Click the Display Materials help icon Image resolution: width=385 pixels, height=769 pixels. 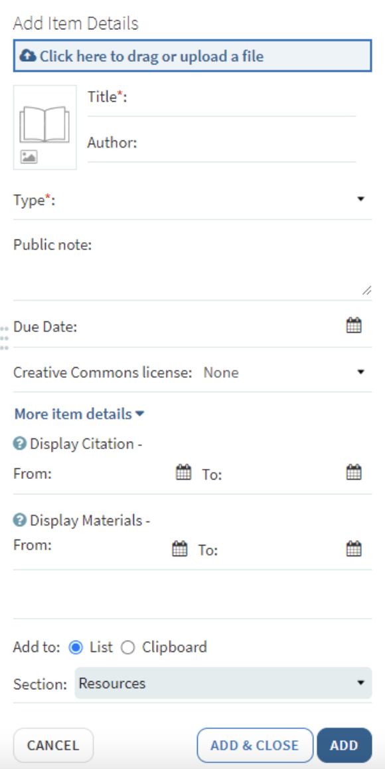(x=19, y=520)
